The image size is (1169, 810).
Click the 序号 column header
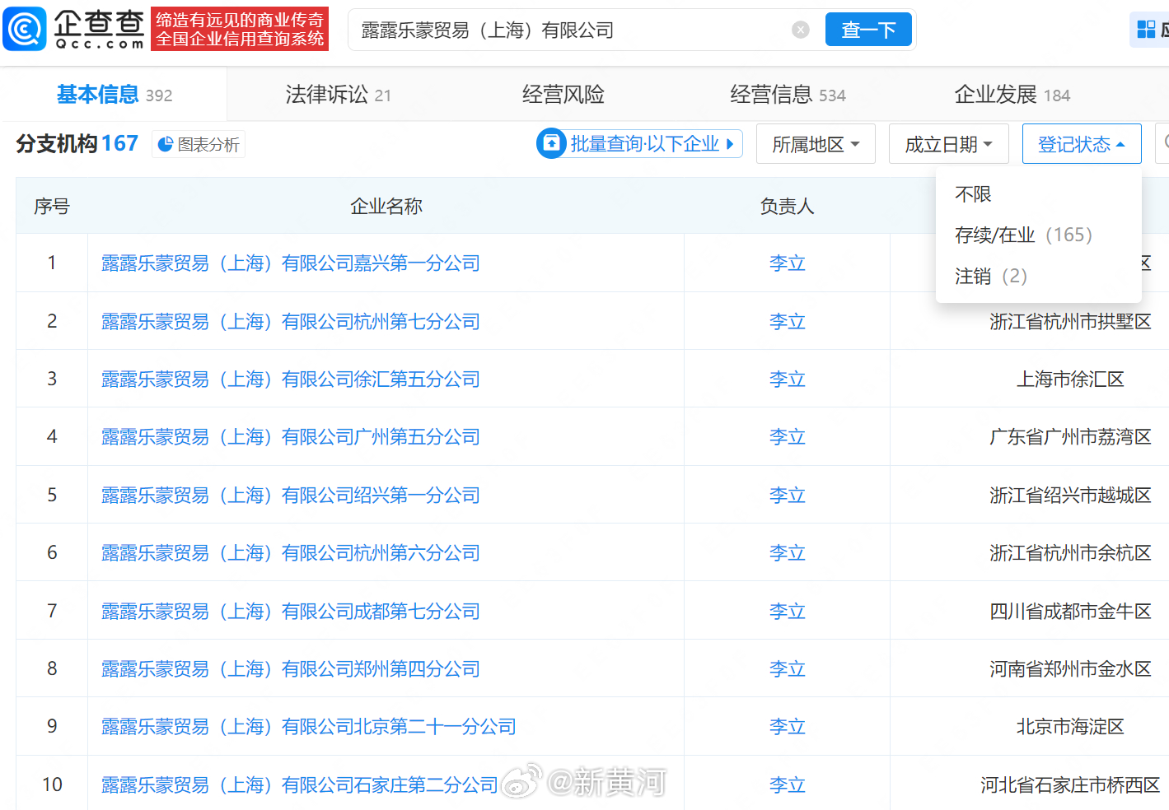[x=52, y=207]
